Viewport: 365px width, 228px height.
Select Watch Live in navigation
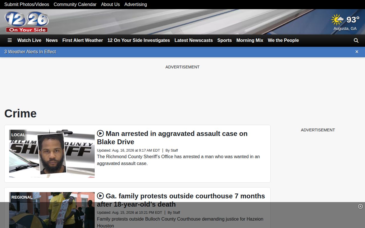(29, 40)
